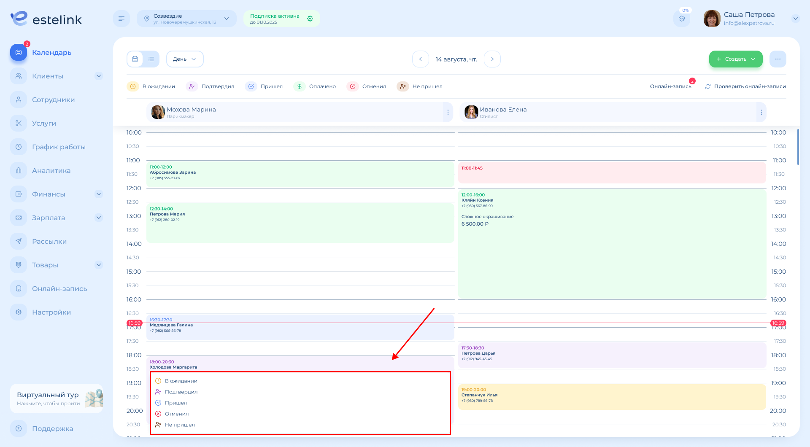Image resolution: width=810 pixels, height=447 pixels.
Task: Open the День view dropdown
Action: [x=185, y=59]
